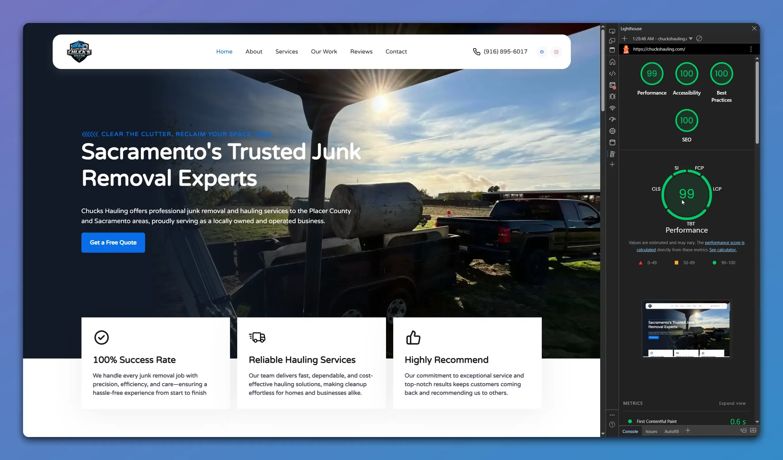Open the Elements panel icon

612,74
